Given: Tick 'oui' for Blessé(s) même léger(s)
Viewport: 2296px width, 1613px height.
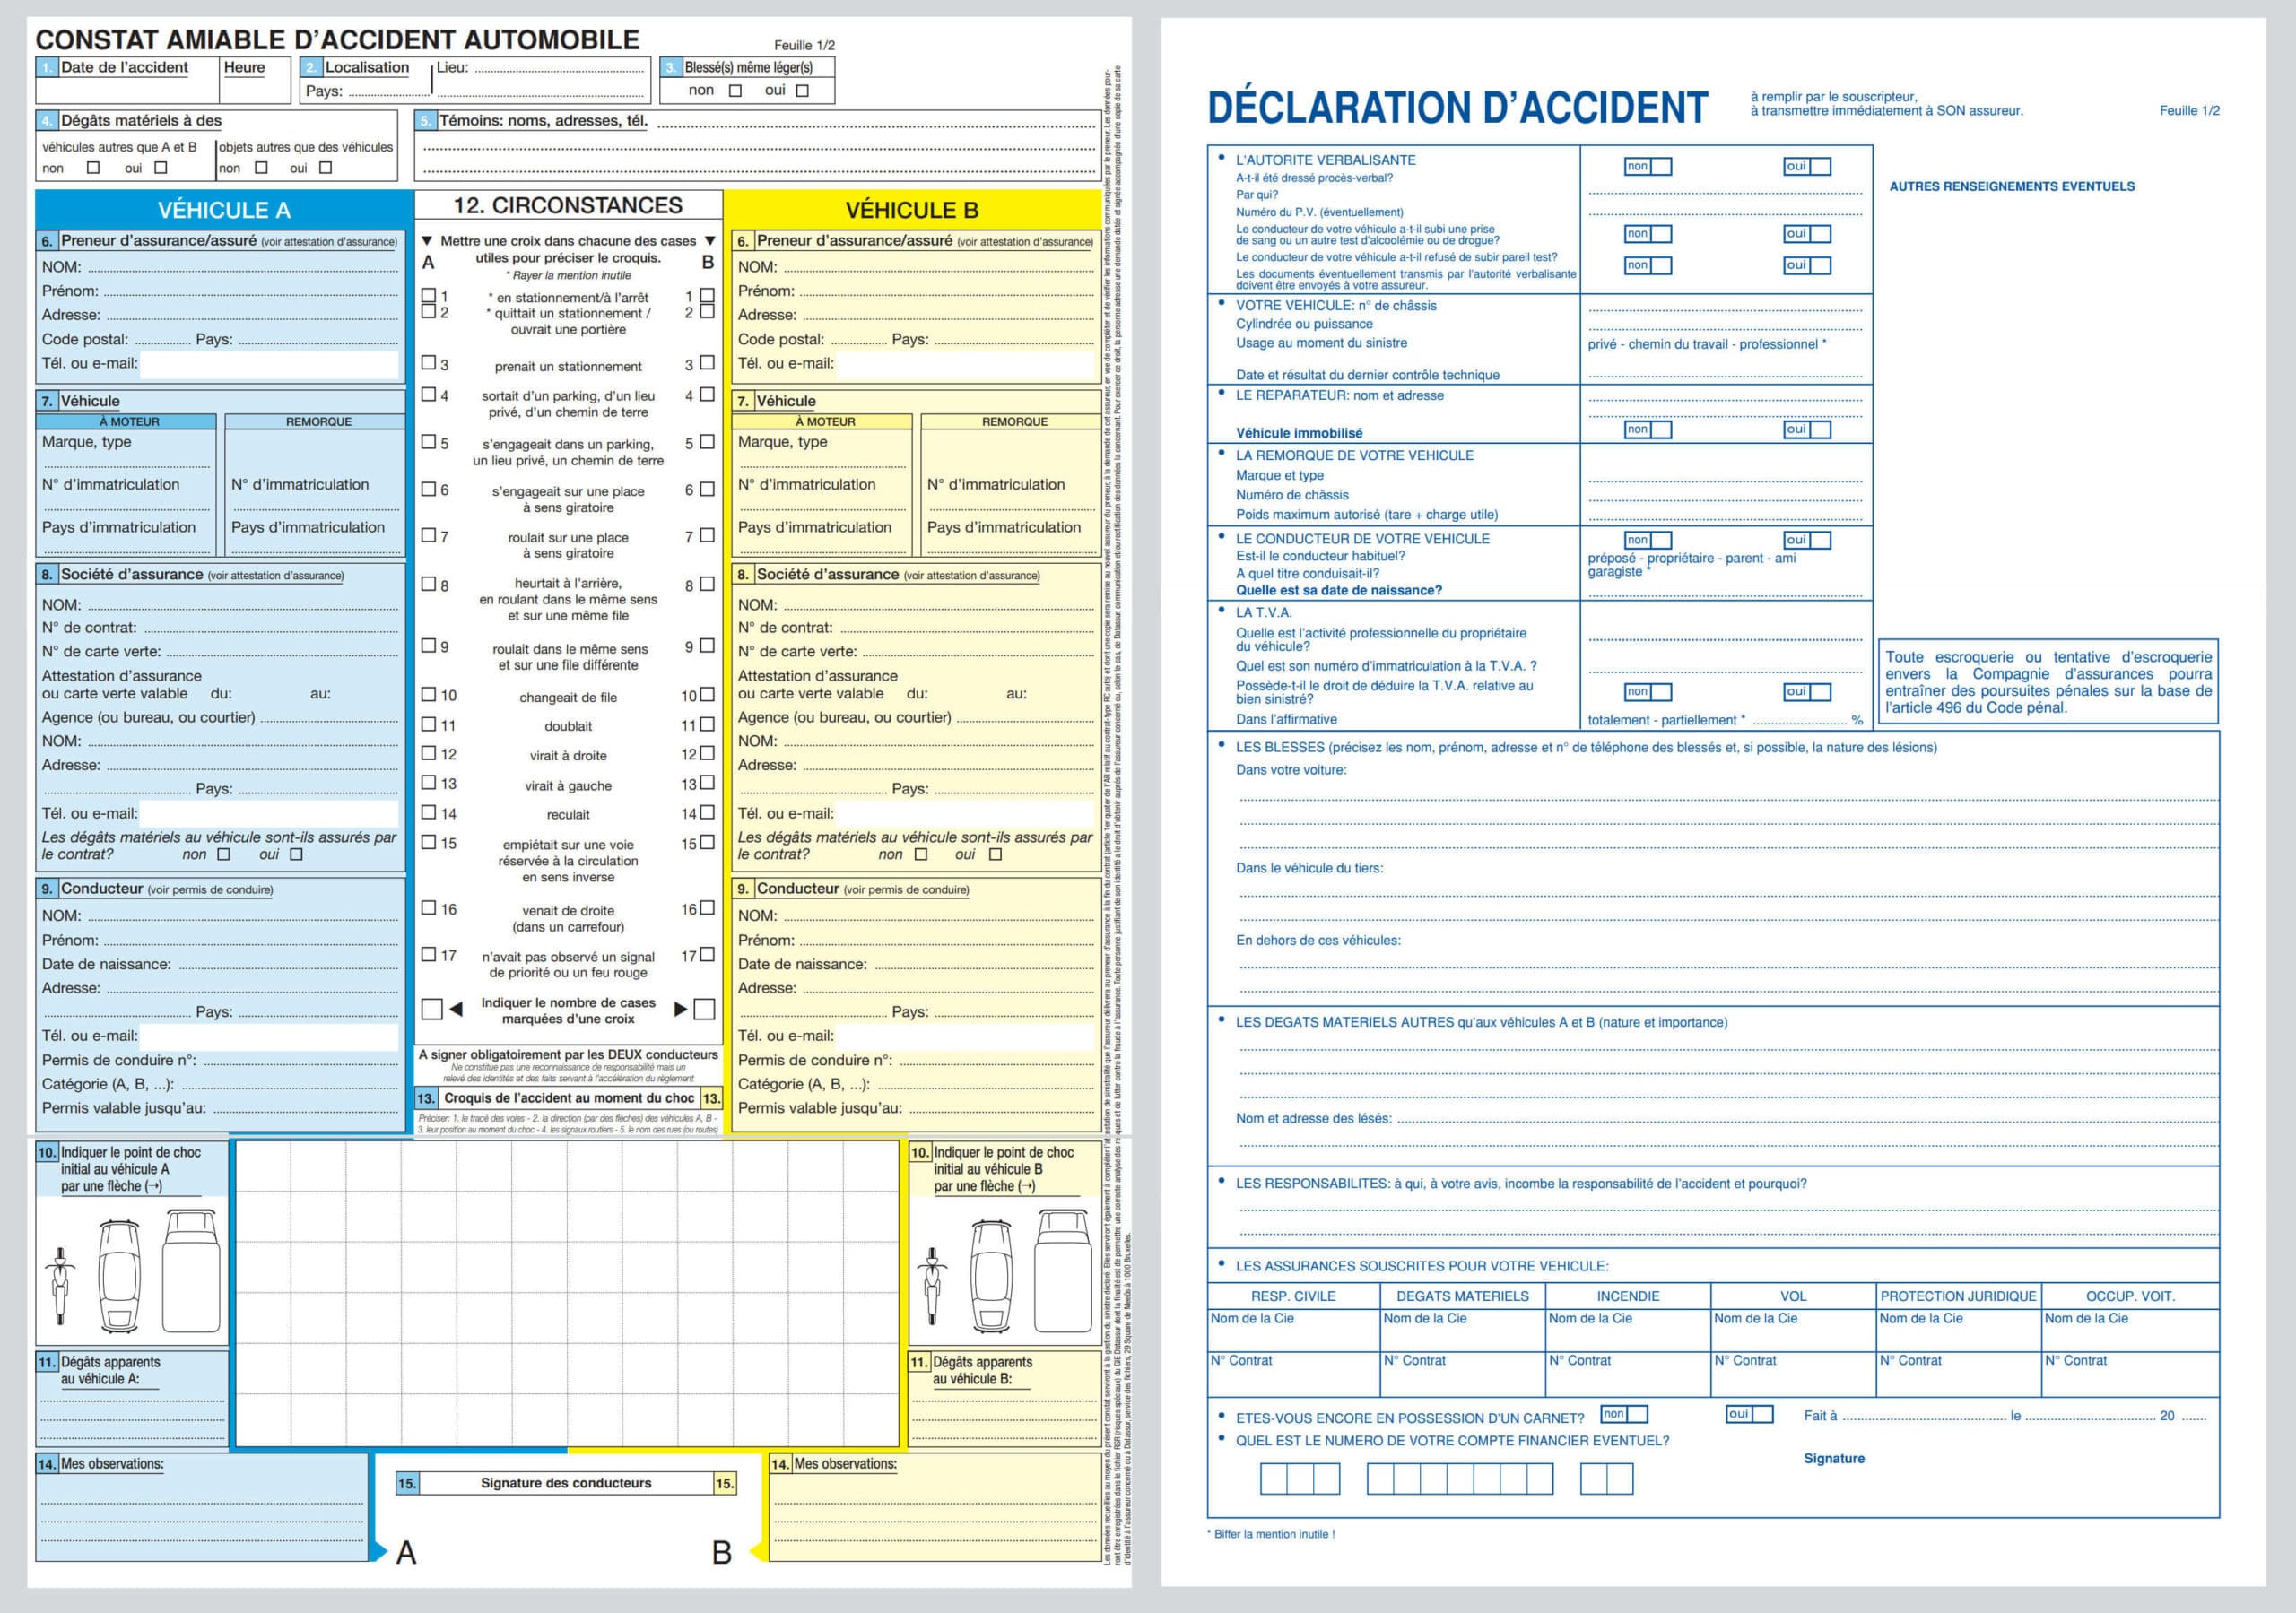Looking at the screenshot, I should pos(802,91).
